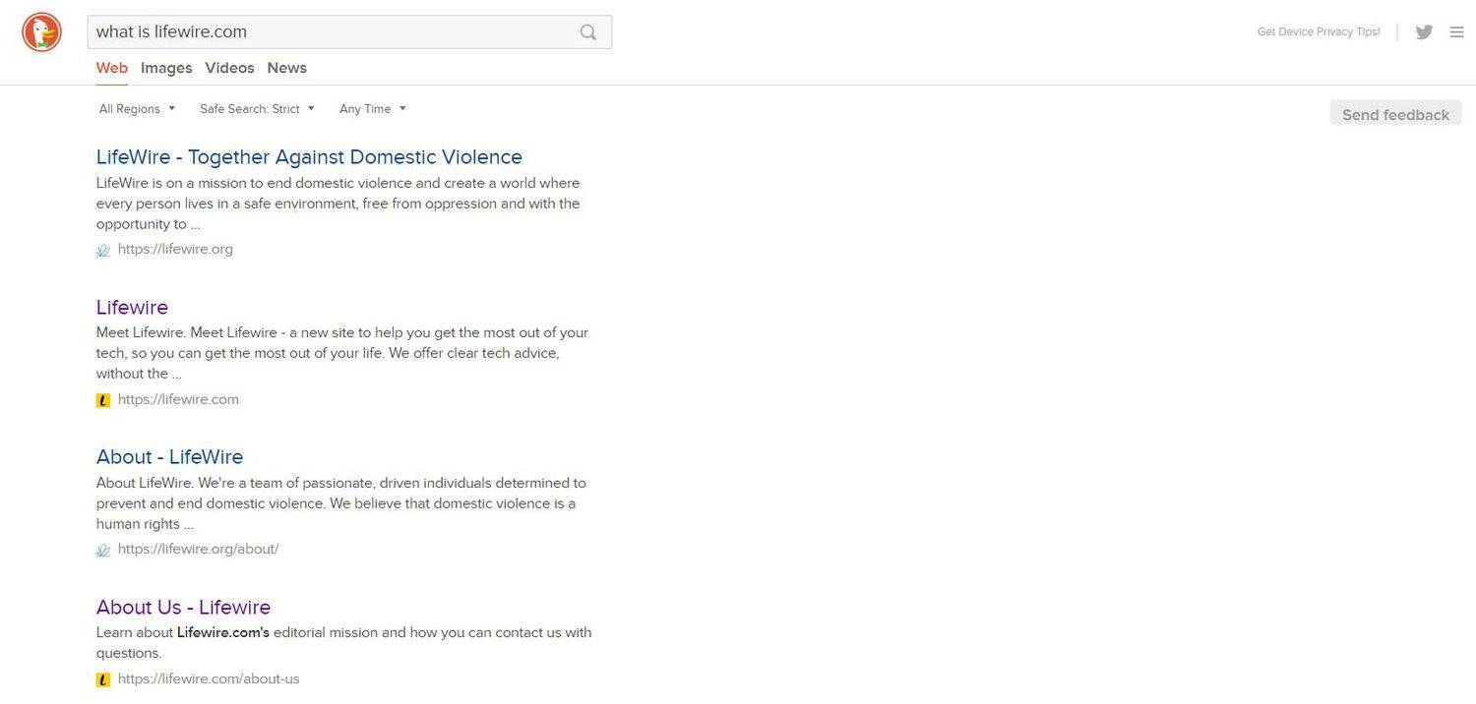Open the About - LifeWire result link
The width and height of the screenshot is (1476, 704).
[x=169, y=457]
